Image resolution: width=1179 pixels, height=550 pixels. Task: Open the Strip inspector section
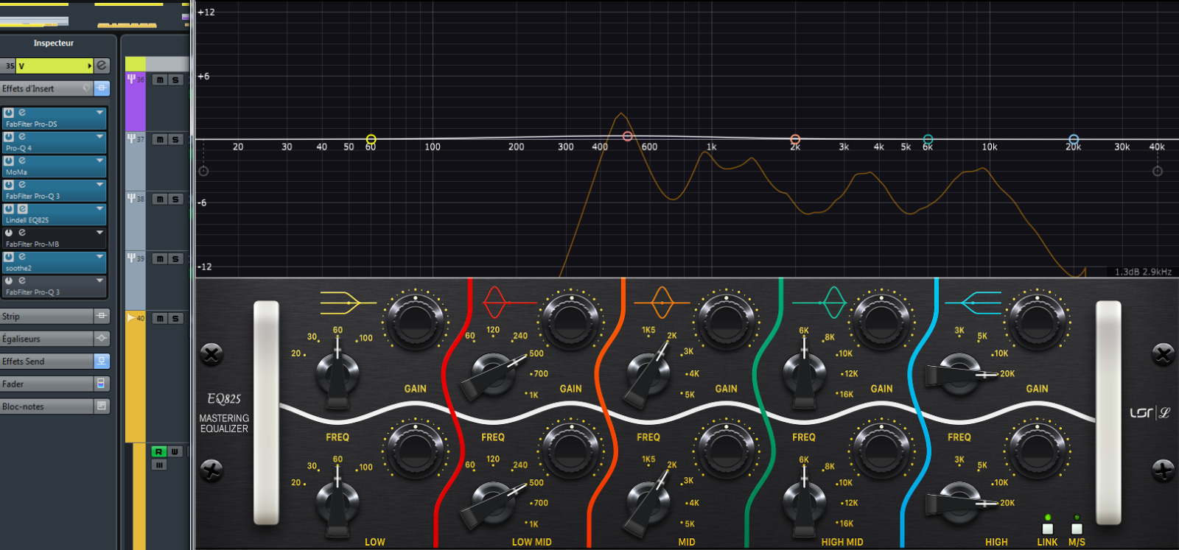pos(46,316)
